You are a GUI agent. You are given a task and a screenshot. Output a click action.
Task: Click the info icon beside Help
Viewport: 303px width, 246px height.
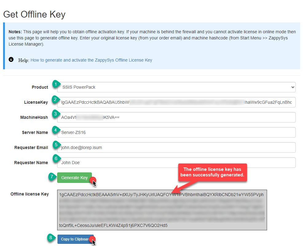click(11, 60)
